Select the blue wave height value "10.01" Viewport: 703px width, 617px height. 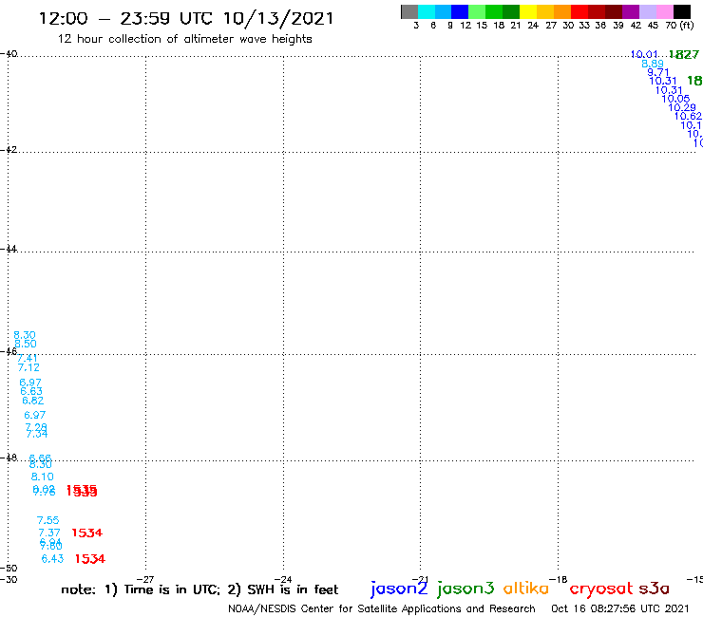point(644,55)
